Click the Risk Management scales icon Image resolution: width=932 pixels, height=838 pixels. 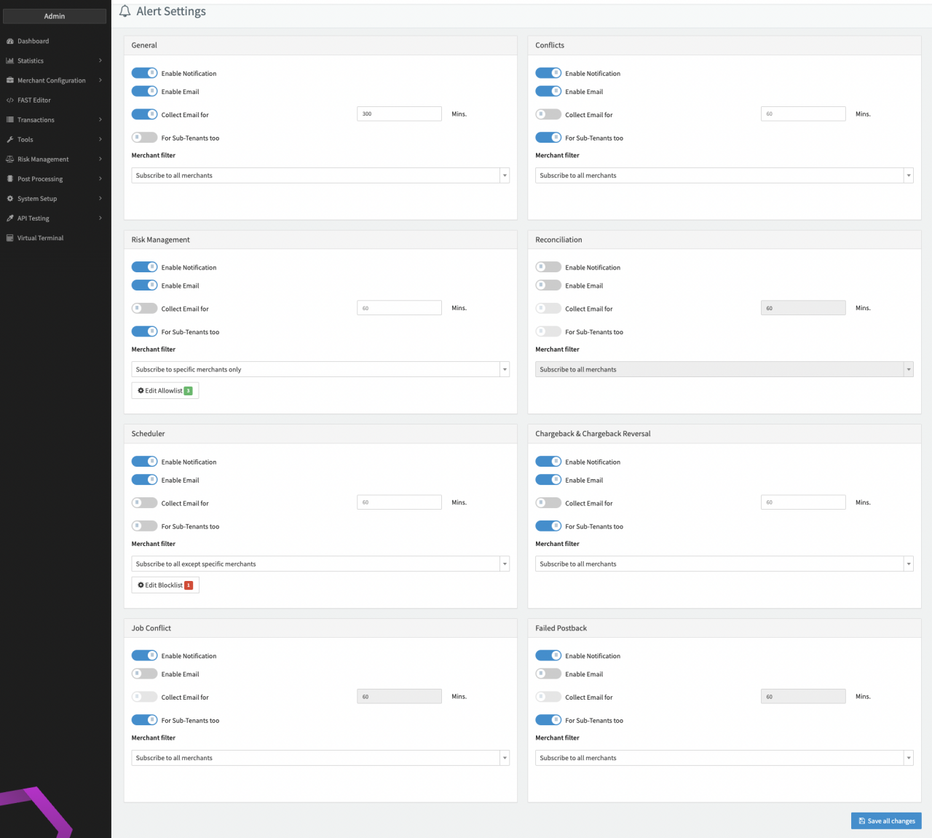(10, 159)
